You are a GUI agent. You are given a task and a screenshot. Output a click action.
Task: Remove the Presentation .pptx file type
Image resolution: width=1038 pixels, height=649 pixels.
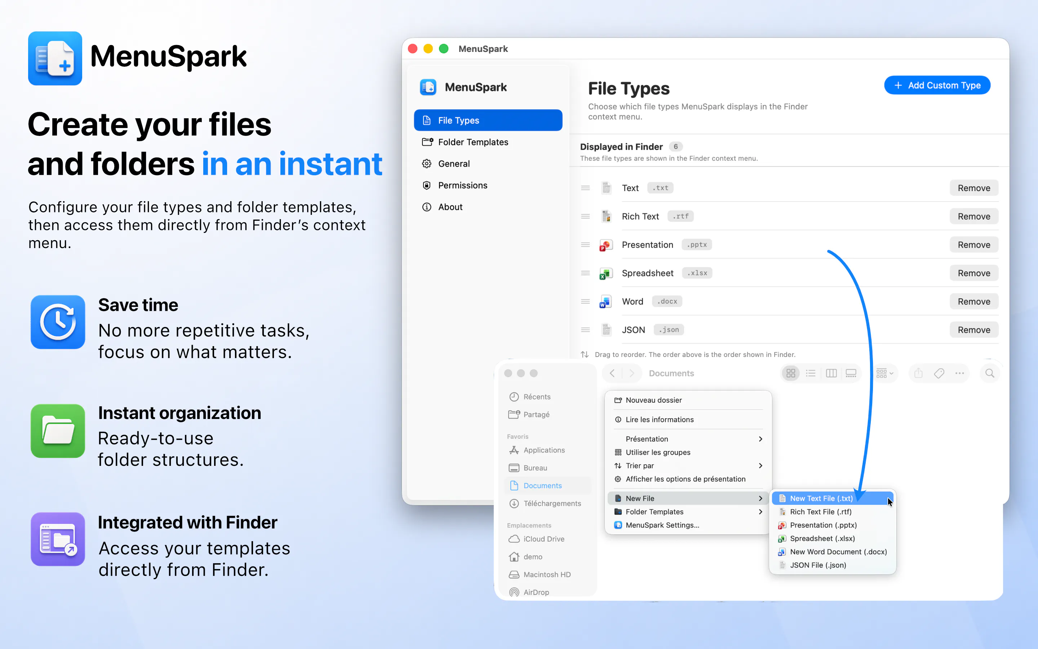click(973, 245)
